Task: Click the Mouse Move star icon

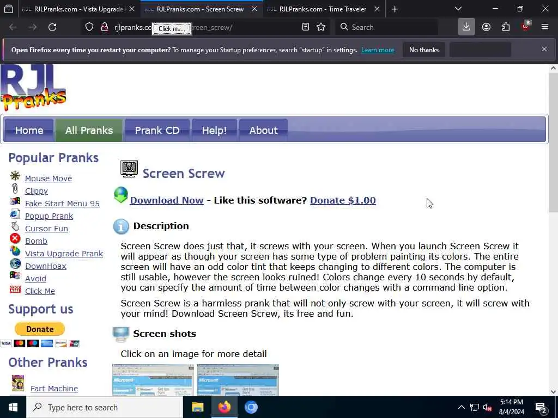Action: (15, 176)
